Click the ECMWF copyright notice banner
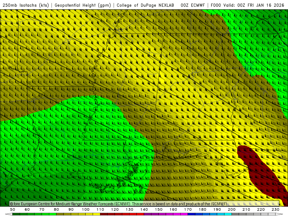This screenshot has height=216, width=288. 144,204
